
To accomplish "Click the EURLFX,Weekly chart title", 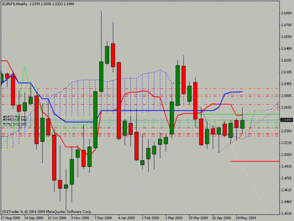I will [15, 4].
